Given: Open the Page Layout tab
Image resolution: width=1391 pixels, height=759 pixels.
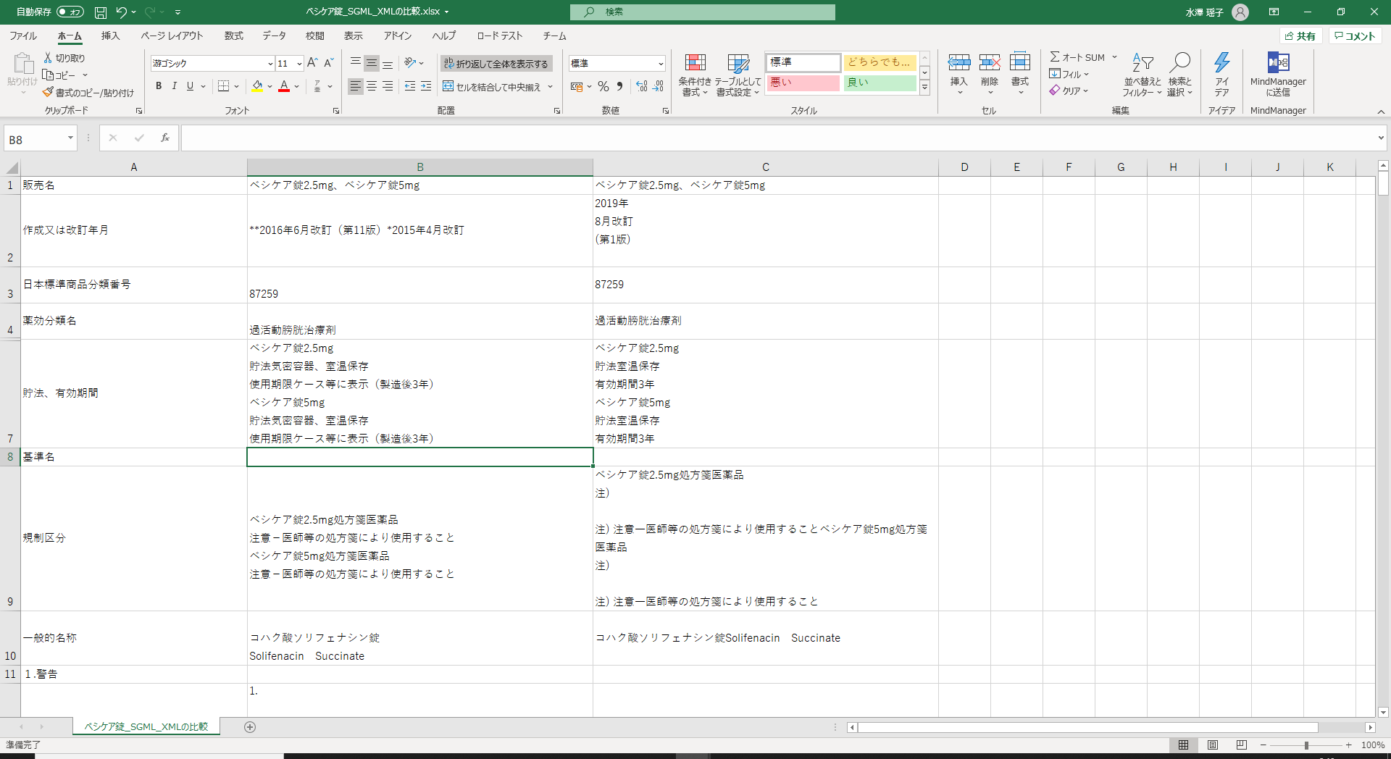Looking at the screenshot, I should click(x=172, y=35).
